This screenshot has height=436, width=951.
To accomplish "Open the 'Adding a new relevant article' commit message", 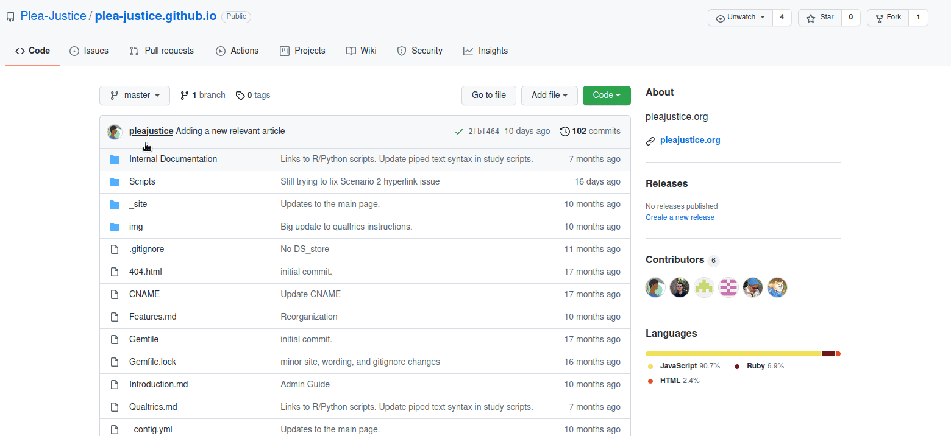I will 230,132.
